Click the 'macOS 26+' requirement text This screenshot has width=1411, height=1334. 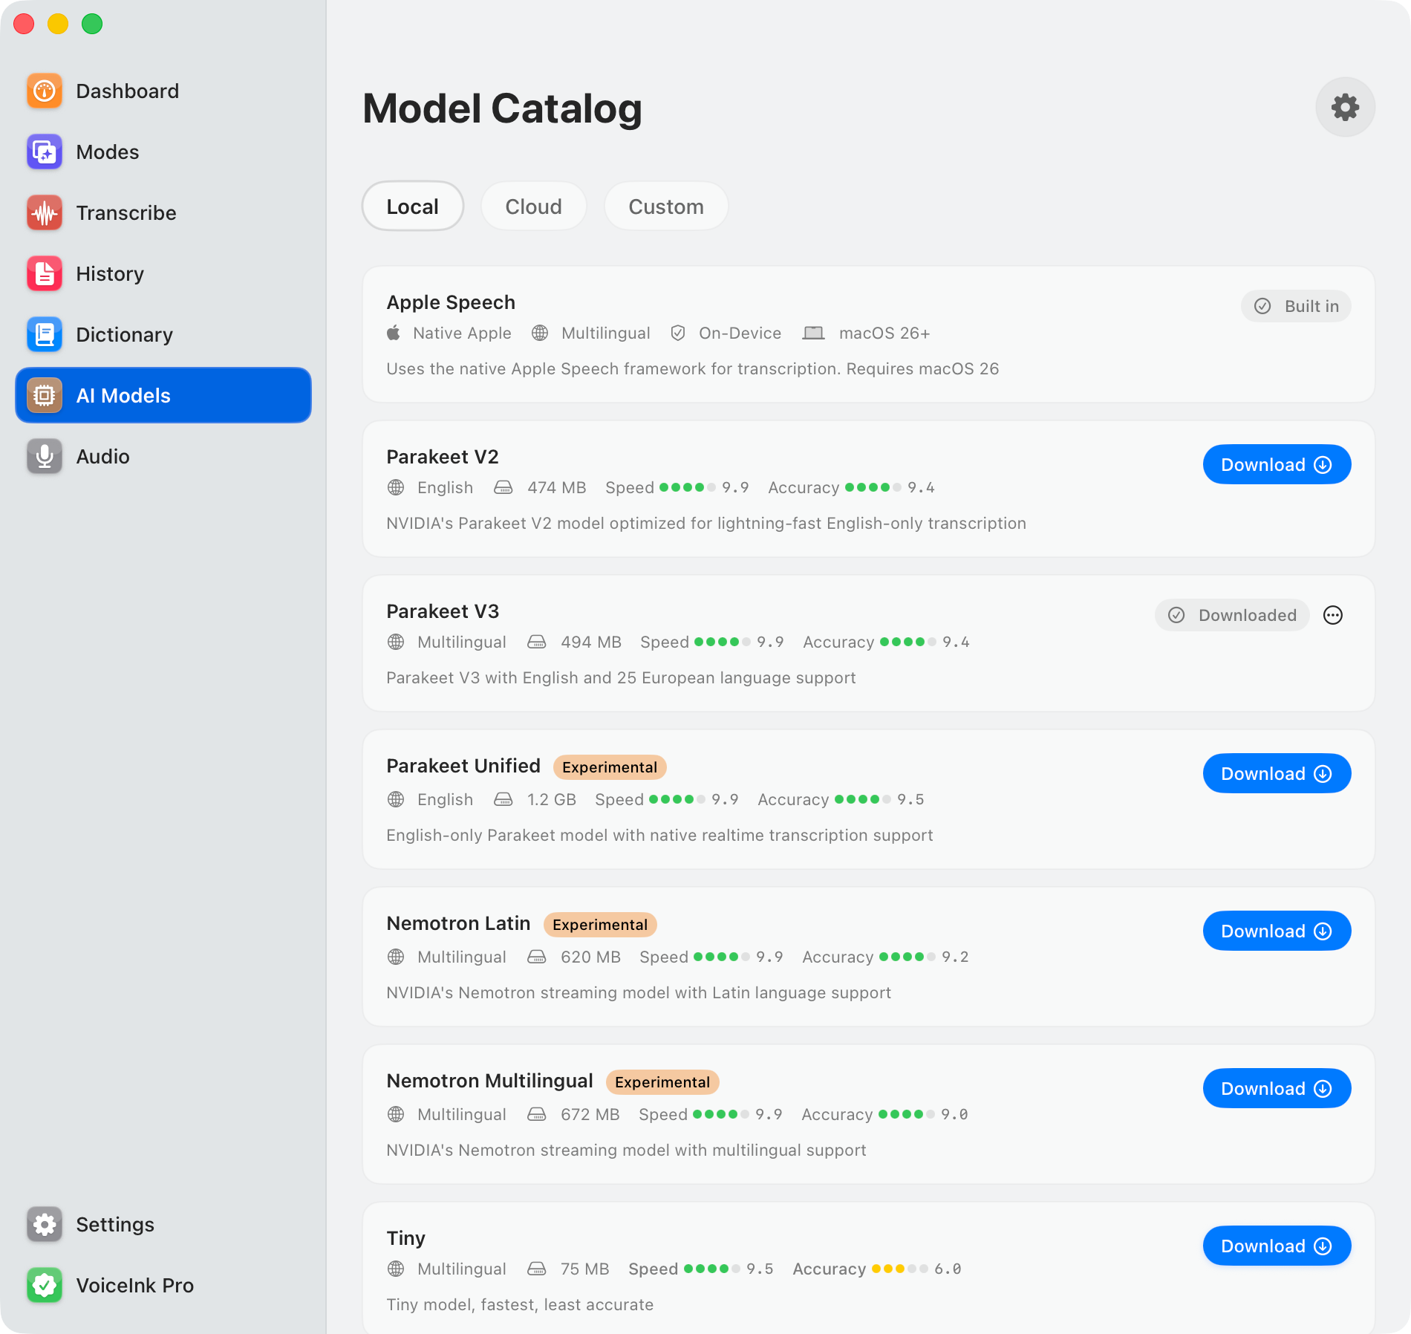884,333
